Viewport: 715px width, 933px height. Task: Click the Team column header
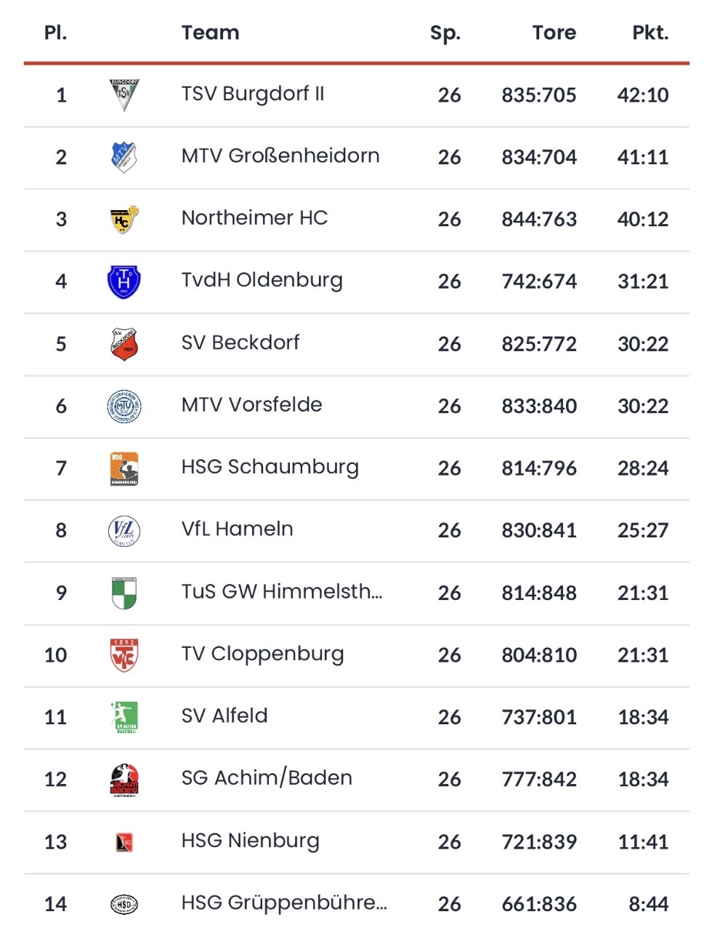click(210, 33)
